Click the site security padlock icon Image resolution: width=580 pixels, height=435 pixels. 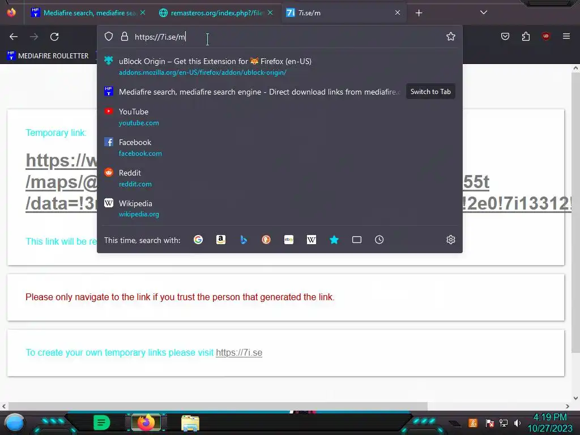125,36
